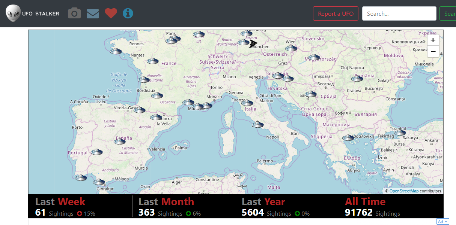Click the Last Week sightings heading
Screen dimensions: 456x225
tap(60, 201)
